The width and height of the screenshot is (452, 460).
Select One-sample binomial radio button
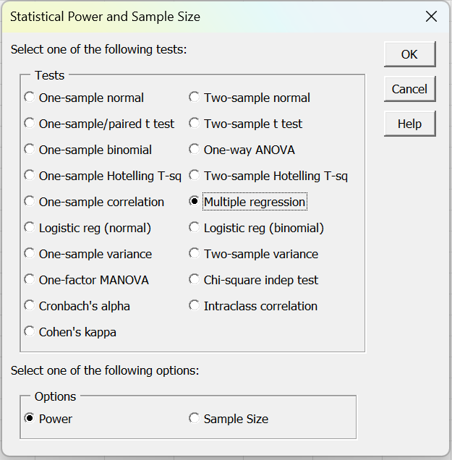pyautogui.click(x=30, y=150)
